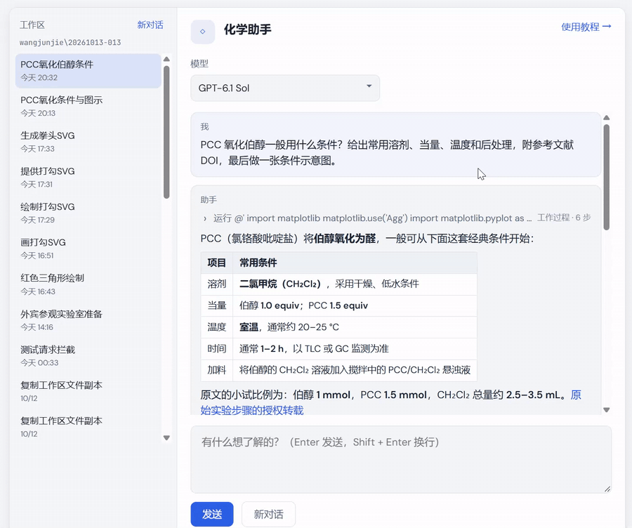Click the textarea resize handle corner
The width and height of the screenshot is (632, 528).
pos(607,489)
